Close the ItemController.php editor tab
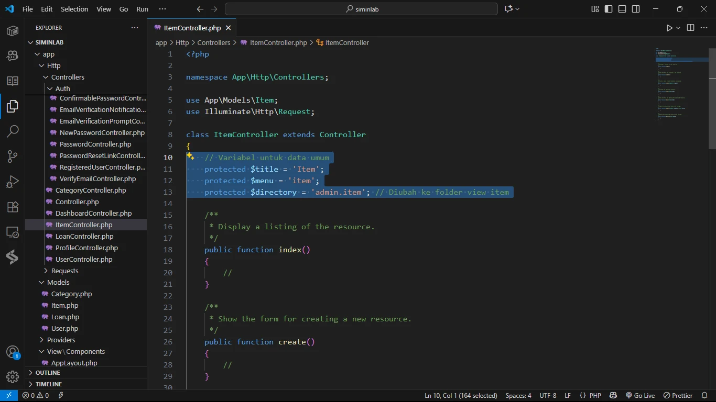Viewport: 716px width, 402px height. 229,28
